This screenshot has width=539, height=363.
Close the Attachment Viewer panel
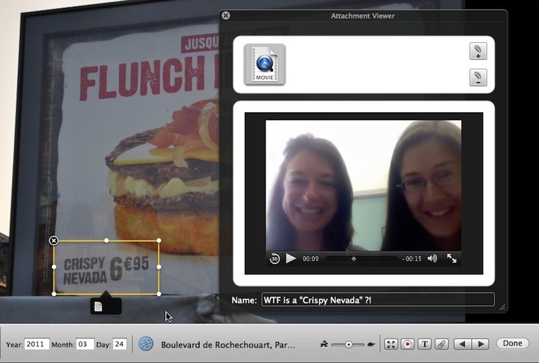pos(226,15)
